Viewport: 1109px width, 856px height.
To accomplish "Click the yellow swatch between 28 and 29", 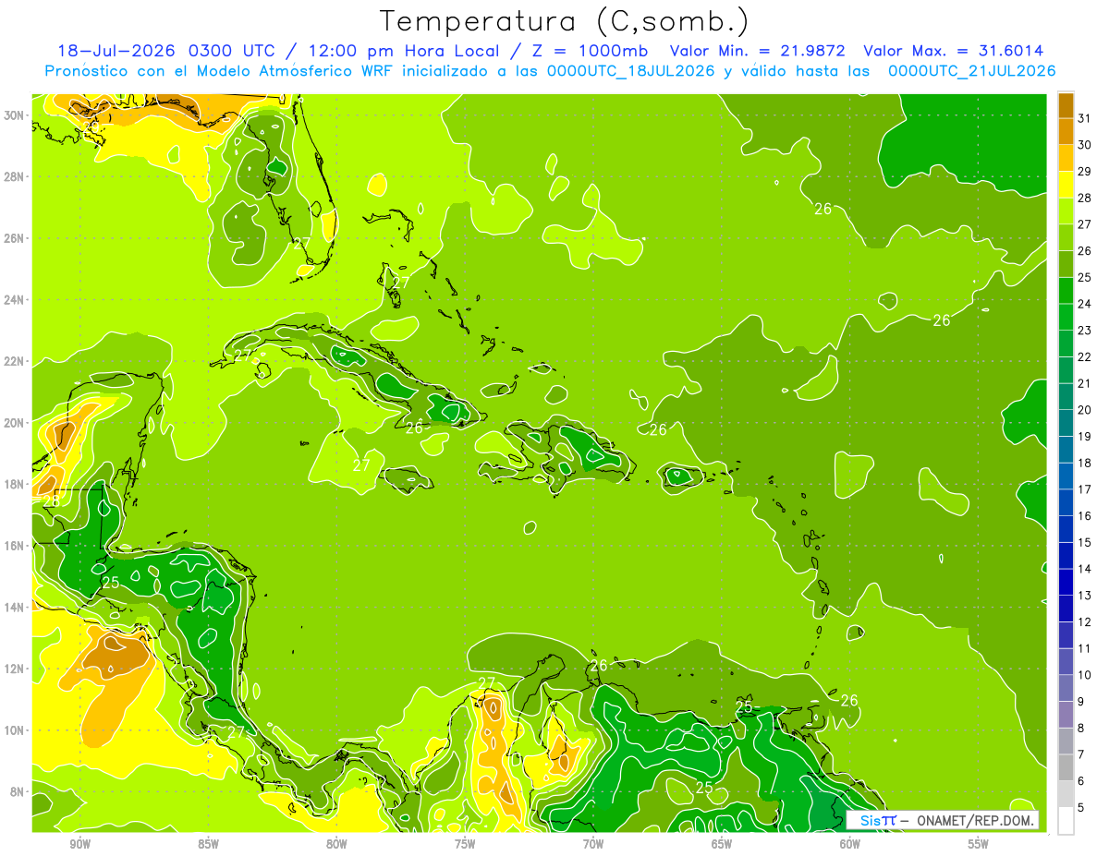I will tap(1066, 184).
